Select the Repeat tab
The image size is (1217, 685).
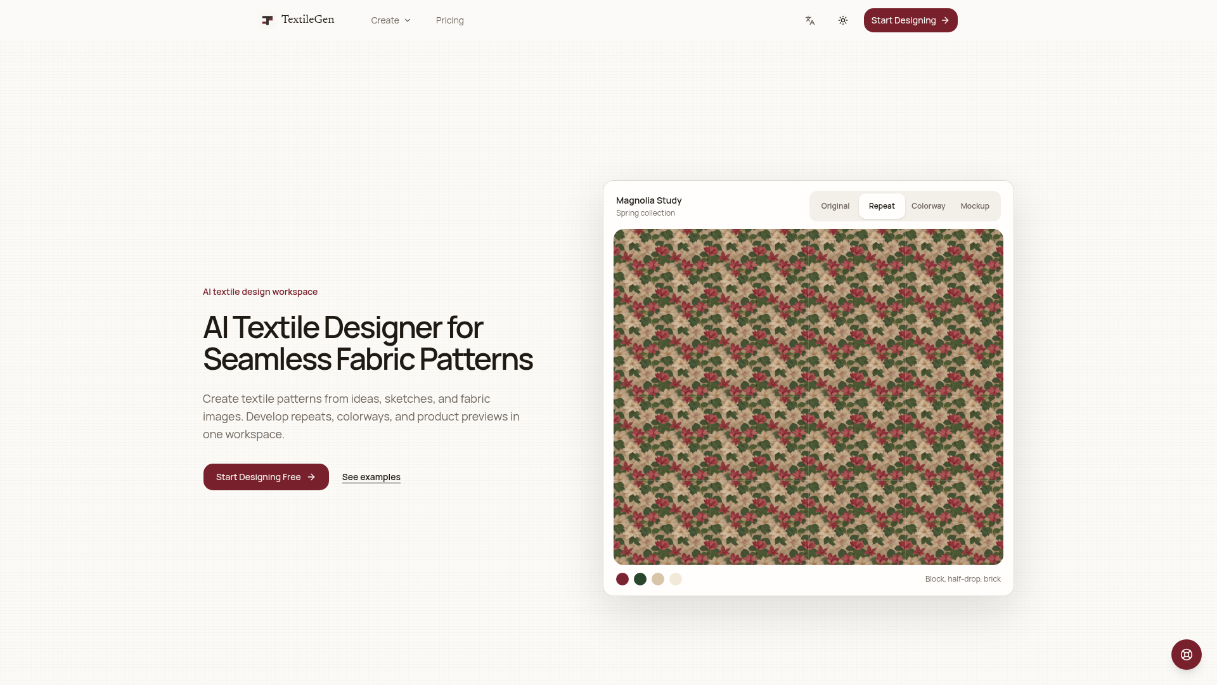[882, 206]
